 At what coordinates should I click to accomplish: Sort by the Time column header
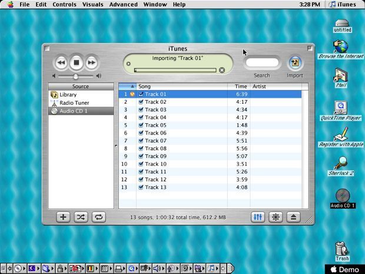[x=239, y=87]
